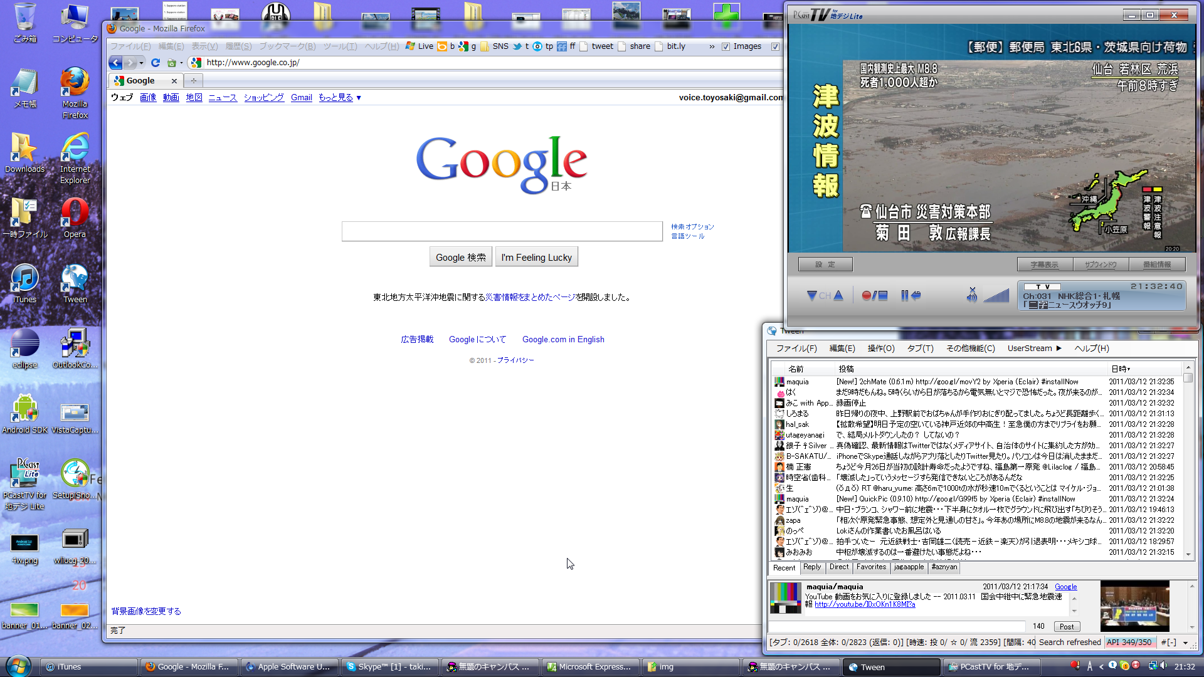
Task: Toggle the checkbox right of Images
Action: coord(775,46)
